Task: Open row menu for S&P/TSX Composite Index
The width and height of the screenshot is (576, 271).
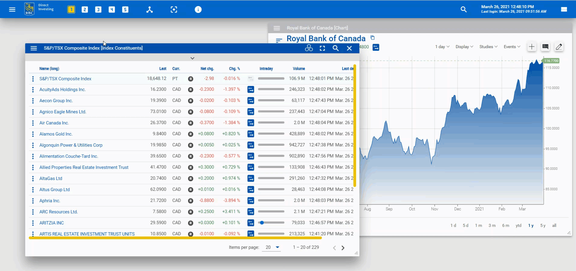Action: click(x=33, y=79)
